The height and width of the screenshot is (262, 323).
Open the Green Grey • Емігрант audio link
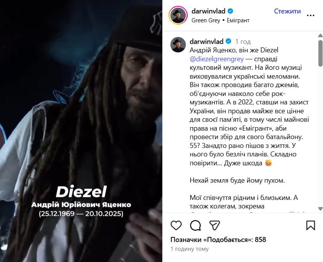click(x=220, y=20)
